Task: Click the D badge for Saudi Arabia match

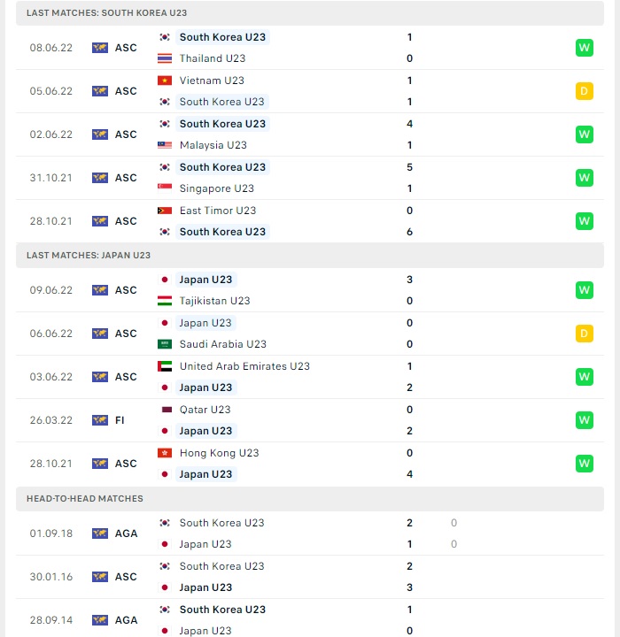Action: pos(585,334)
